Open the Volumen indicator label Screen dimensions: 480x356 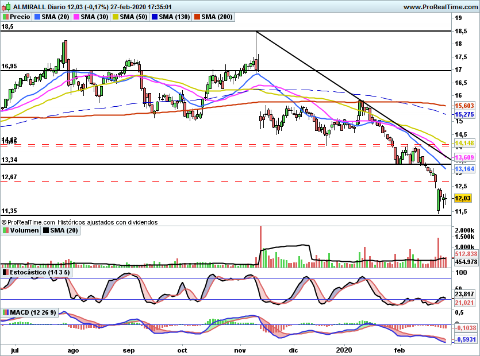tap(24, 230)
